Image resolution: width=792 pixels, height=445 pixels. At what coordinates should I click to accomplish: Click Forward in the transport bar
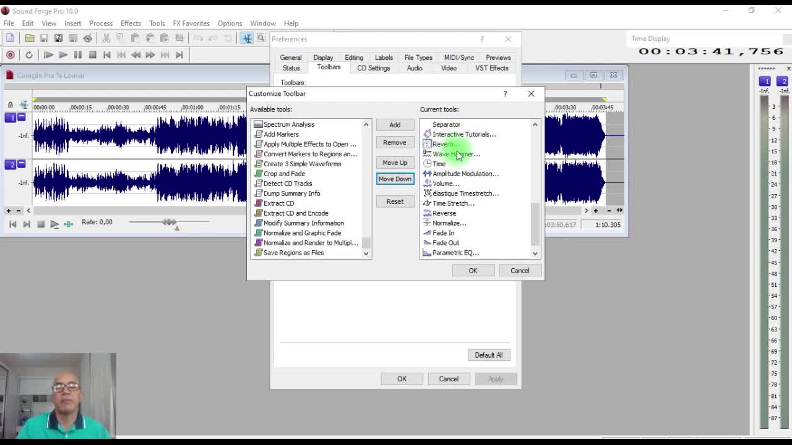pos(150,55)
